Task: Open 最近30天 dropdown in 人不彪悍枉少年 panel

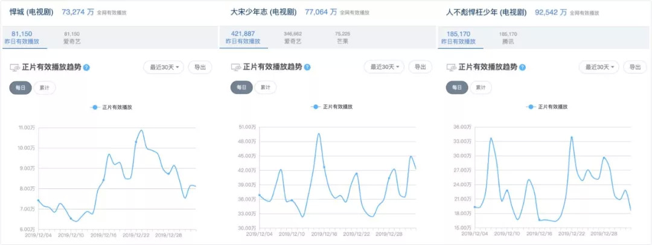Action: click(599, 67)
